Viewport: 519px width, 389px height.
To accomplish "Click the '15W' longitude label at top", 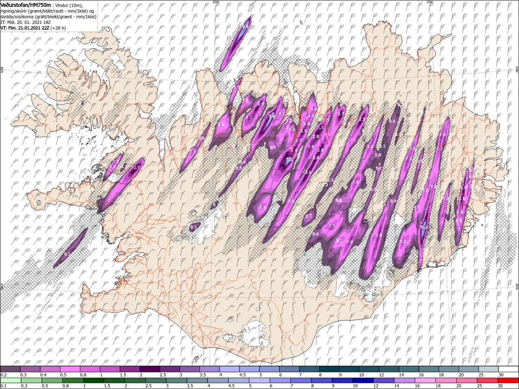I will [x=430, y=2].
